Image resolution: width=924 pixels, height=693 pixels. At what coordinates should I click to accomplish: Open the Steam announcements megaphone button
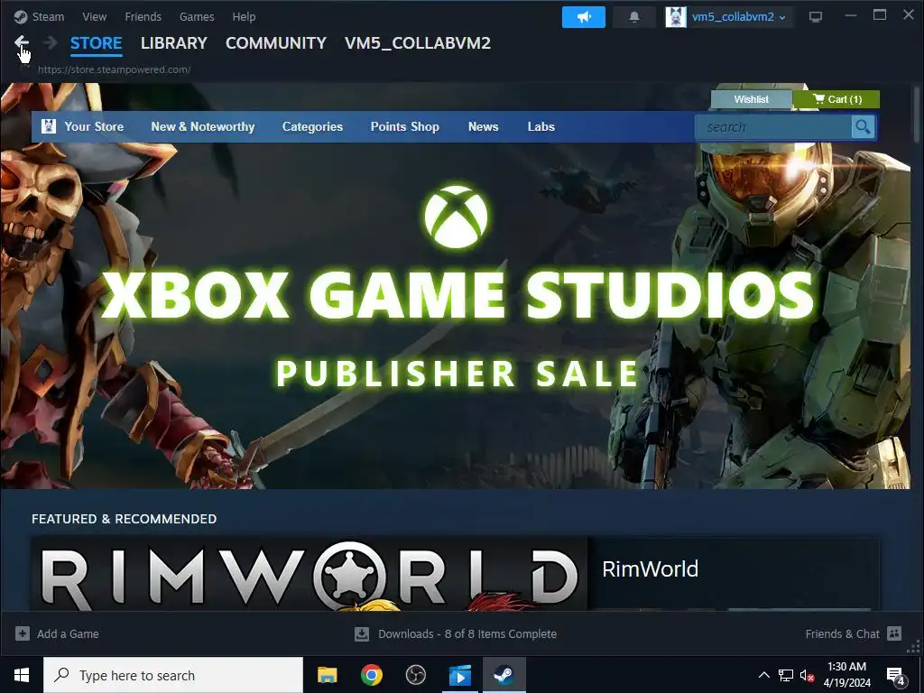pos(584,17)
